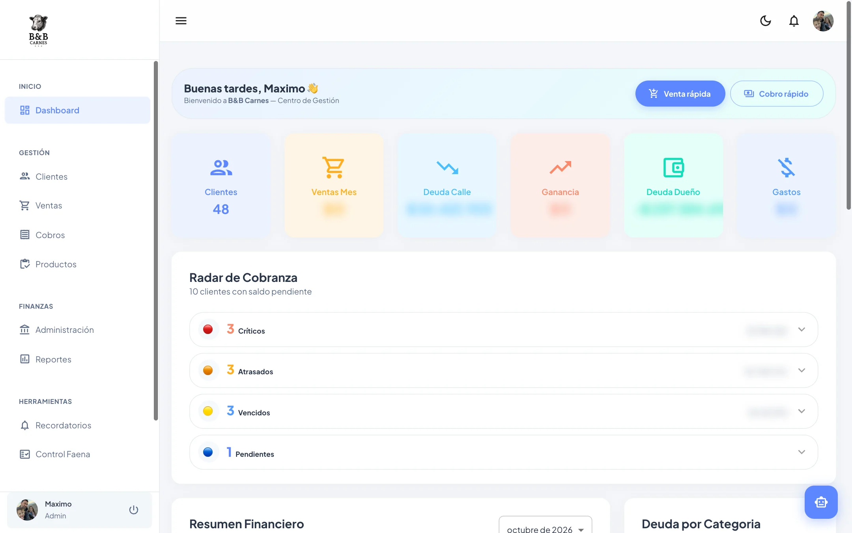This screenshot has width=852, height=533.
Task: Click the Deuda Dueño wallet icon
Action: (x=673, y=167)
